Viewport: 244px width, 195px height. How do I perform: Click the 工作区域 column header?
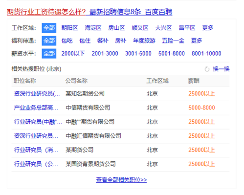(157, 81)
